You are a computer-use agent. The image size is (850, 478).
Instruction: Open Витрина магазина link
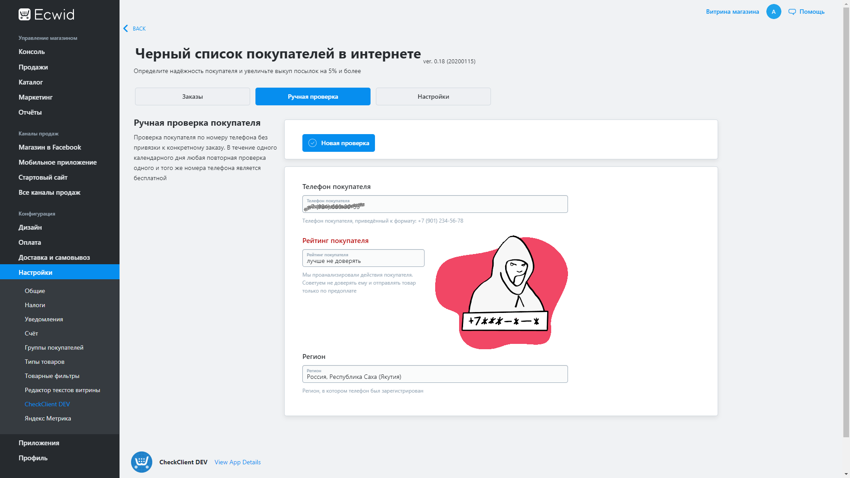[732, 12]
